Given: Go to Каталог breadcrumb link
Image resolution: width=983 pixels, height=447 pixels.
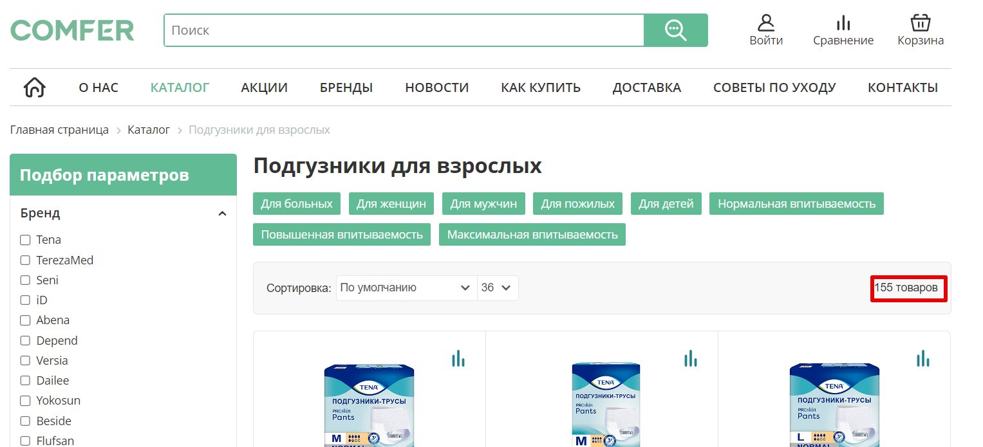Looking at the screenshot, I should [x=149, y=130].
